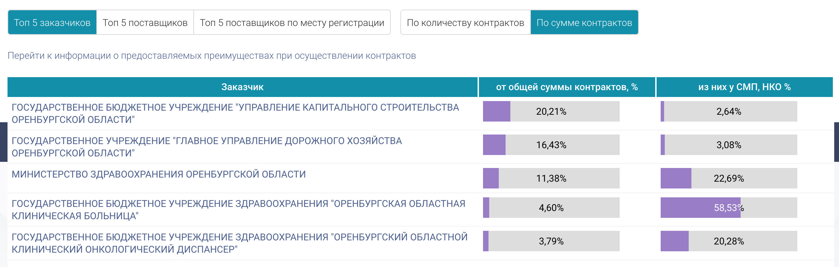Open 'Министерство здравоохранения Оренбургской области' link
Viewport: 839px width, 267px height.
pos(159,174)
